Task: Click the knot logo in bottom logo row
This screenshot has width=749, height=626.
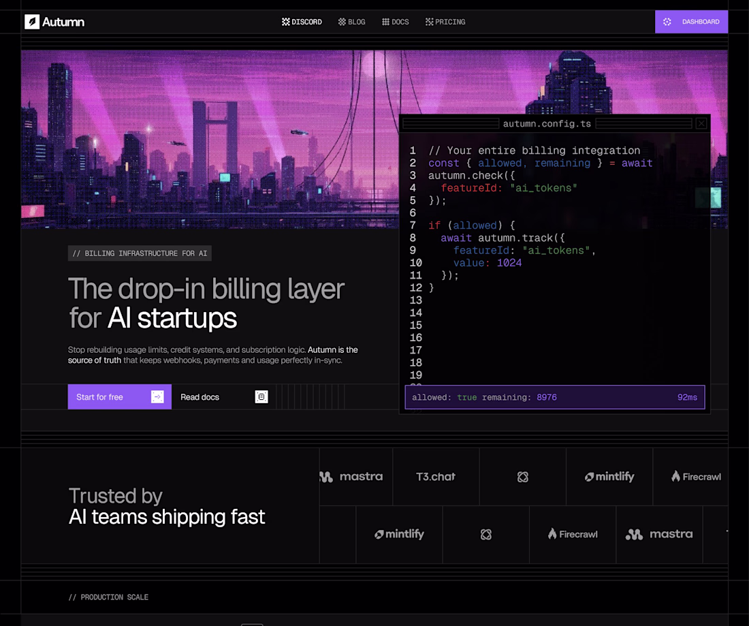Action: pos(485,534)
